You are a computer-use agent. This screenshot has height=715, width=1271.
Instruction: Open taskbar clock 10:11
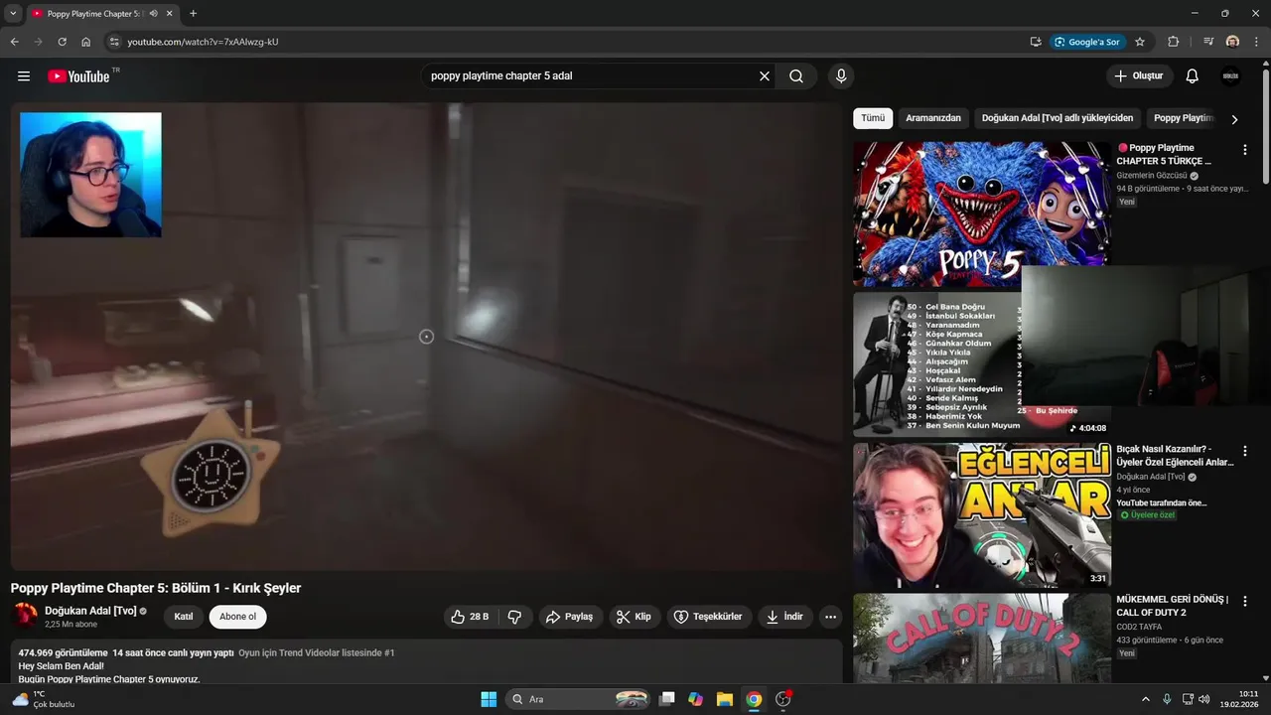[1239, 699]
